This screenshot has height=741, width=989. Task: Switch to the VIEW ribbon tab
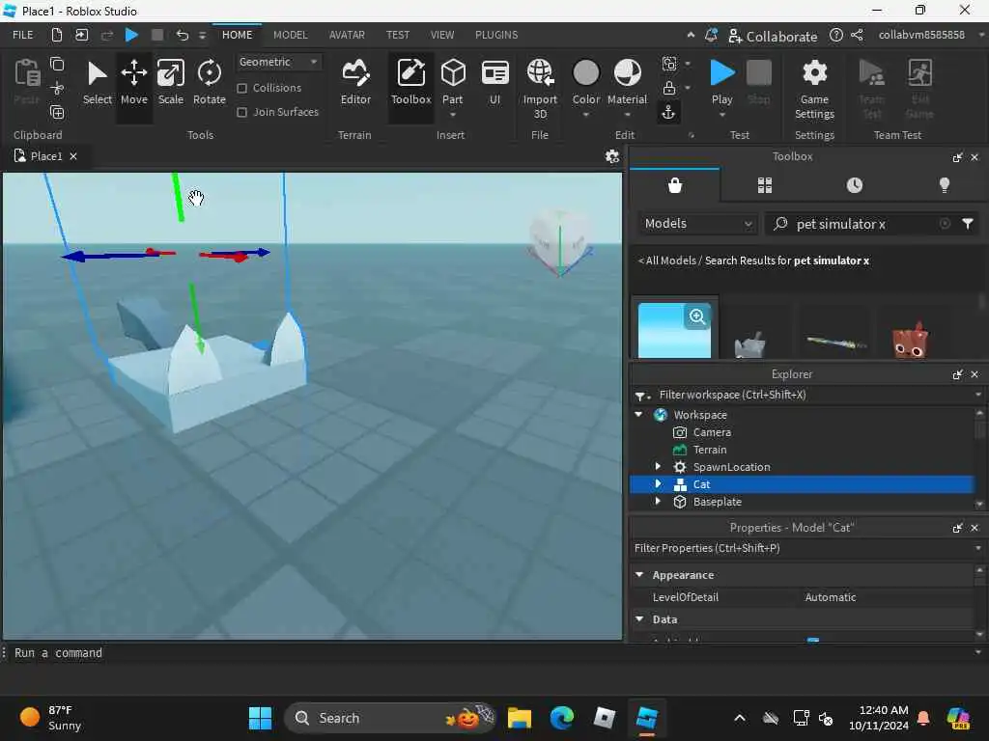(x=442, y=35)
